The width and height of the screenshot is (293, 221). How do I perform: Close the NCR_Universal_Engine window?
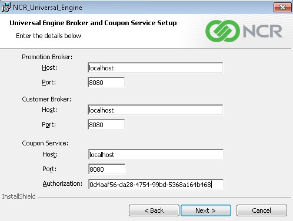[282, 8]
